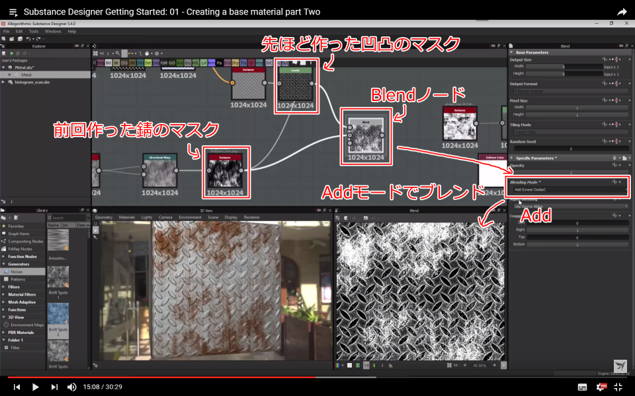Open Lights menu in 3D View
The height and width of the screenshot is (396, 635).
(x=147, y=217)
